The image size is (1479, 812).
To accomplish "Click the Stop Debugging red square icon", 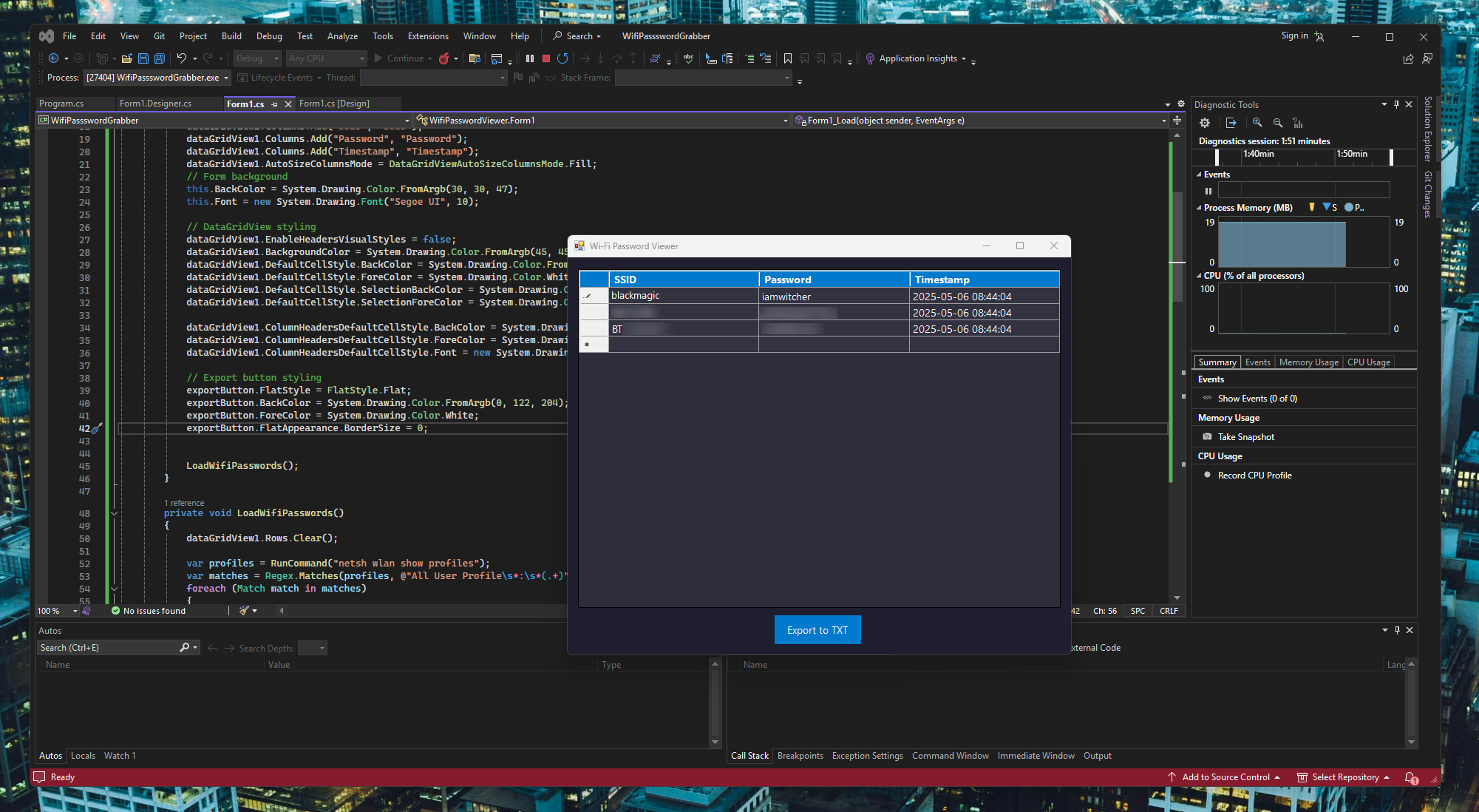I will (545, 58).
